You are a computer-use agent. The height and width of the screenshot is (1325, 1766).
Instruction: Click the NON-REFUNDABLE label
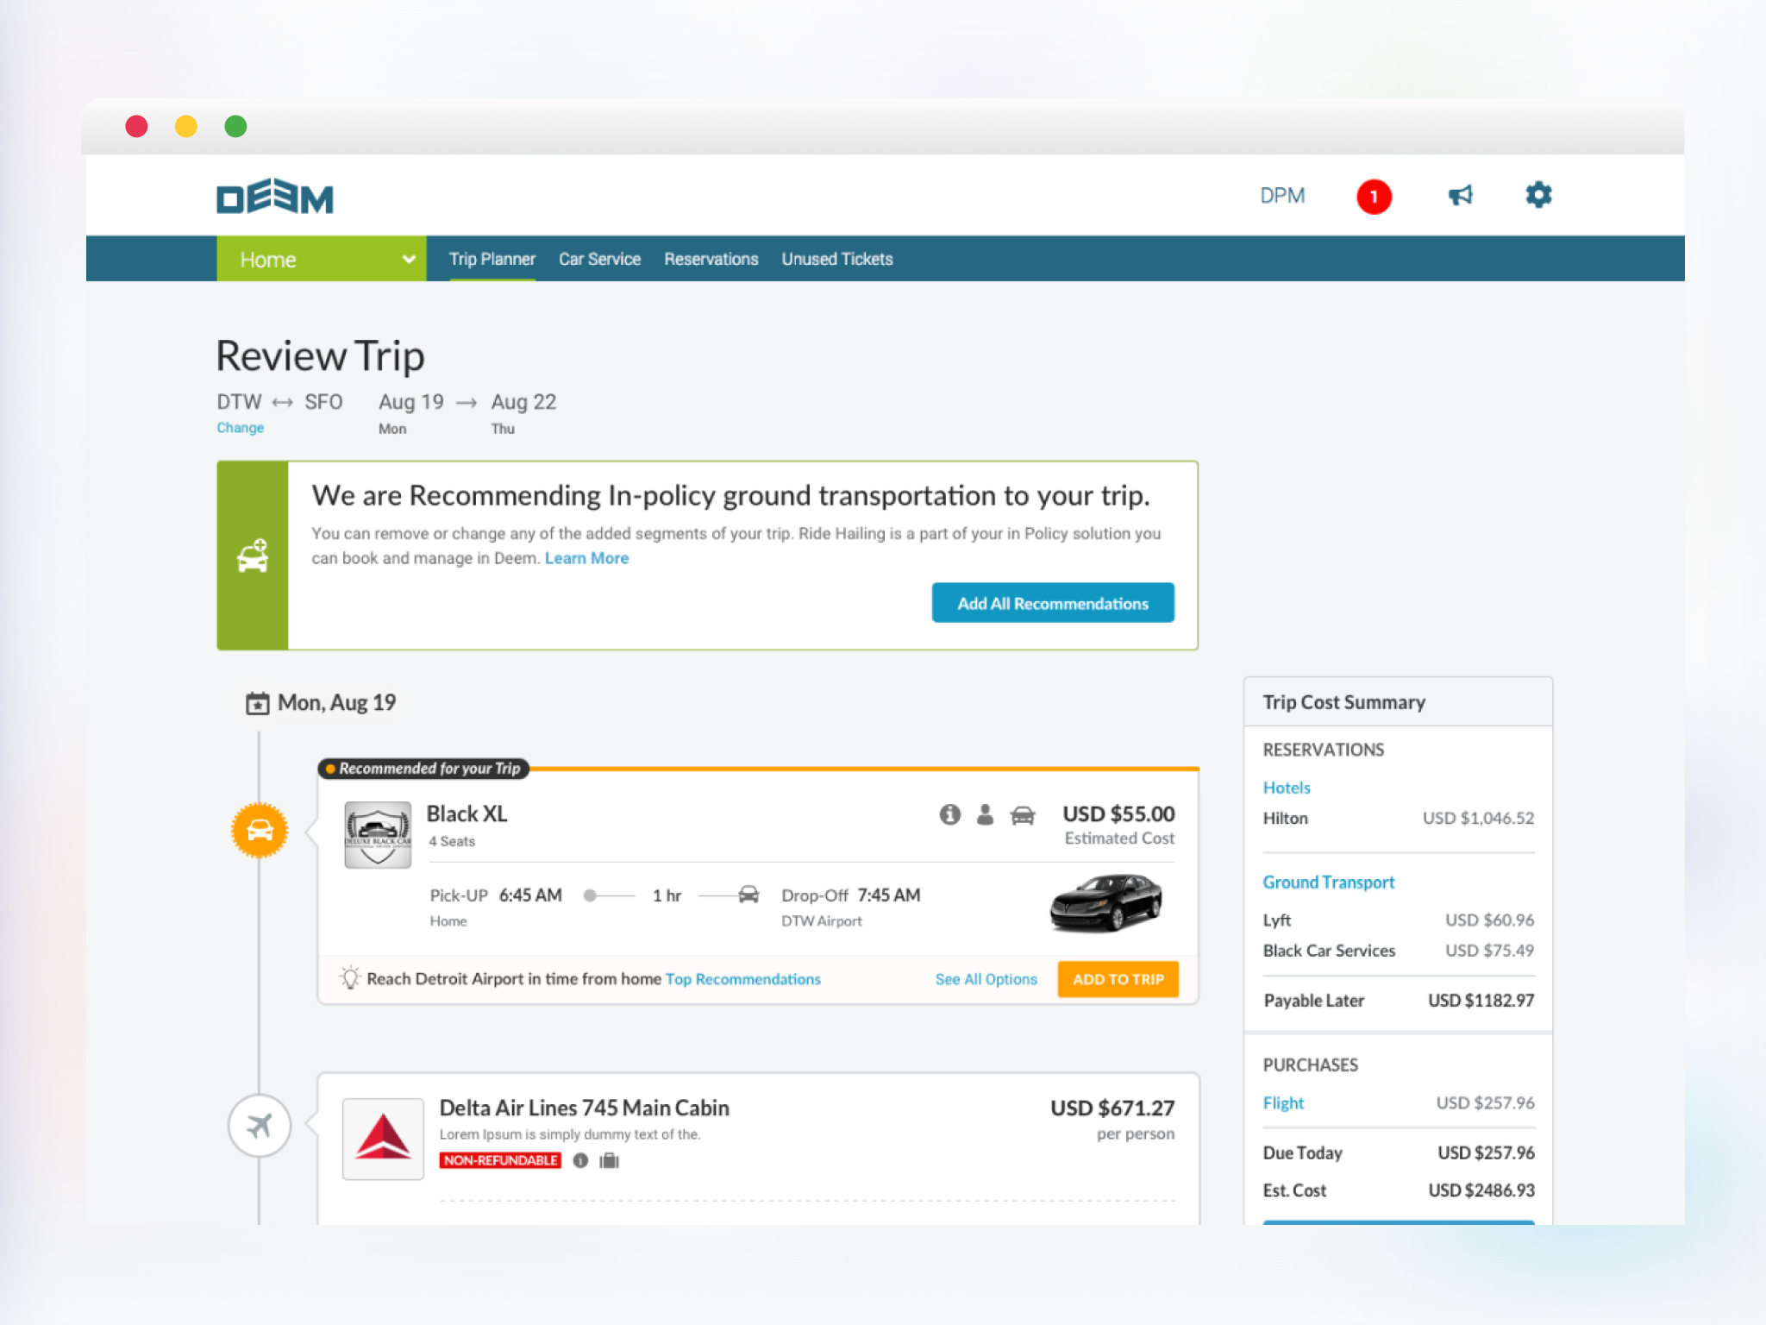point(500,1160)
